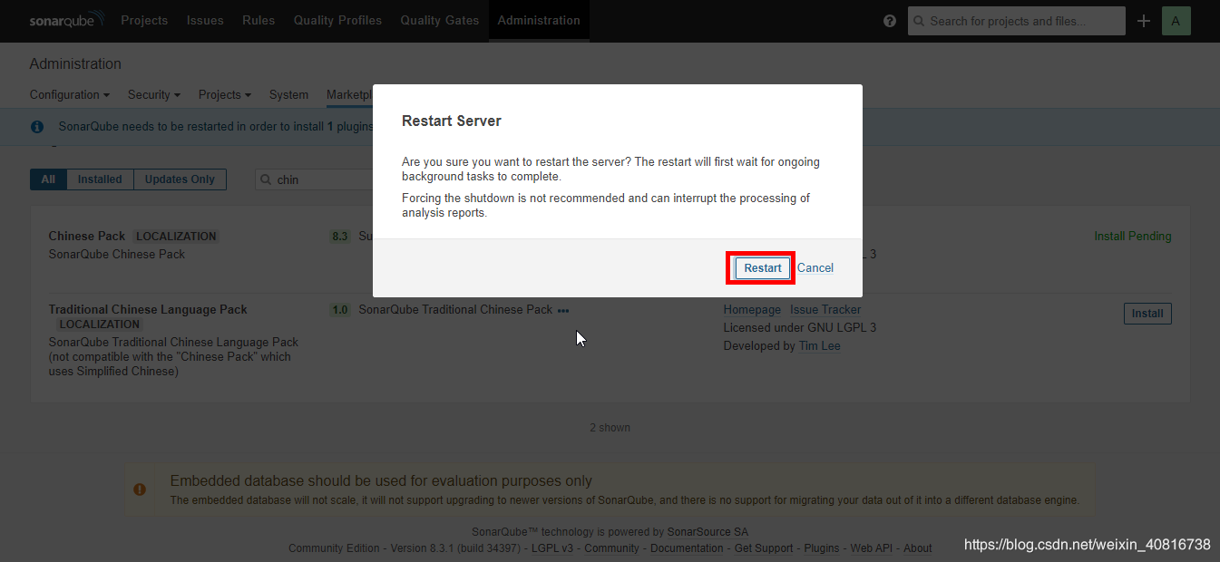
Task: Open the SonarSource SA link
Action: pyautogui.click(x=708, y=532)
